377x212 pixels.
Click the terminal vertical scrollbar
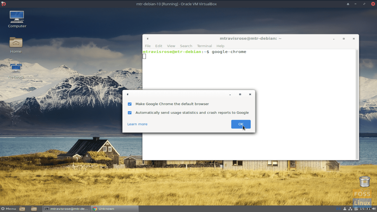357,104
